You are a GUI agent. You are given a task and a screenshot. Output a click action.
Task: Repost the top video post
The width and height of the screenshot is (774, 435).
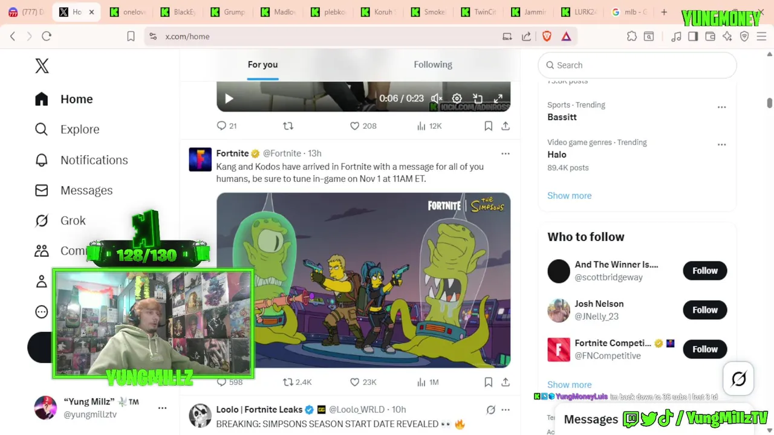[x=288, y=126]
